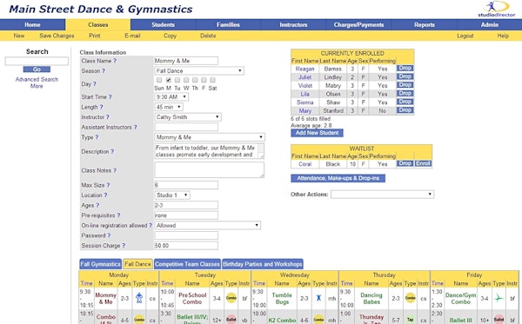
Task: Open the Advanced Search link
Action: 37,79
